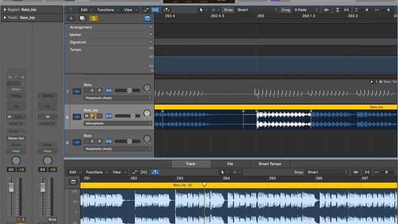Toggle the editor catch playhead icon
Viewport: 398px width, 224px height.
pos(155,172)
